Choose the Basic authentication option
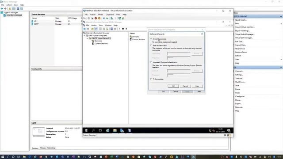283x159 pixels. point(151,45)
